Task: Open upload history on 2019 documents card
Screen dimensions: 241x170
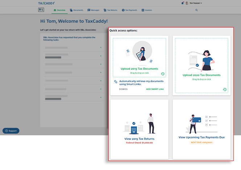Action: pos(163,74)
